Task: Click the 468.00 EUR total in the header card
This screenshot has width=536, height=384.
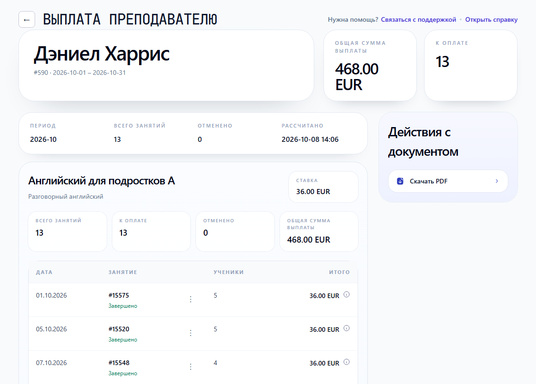Action: coord(357,77)
